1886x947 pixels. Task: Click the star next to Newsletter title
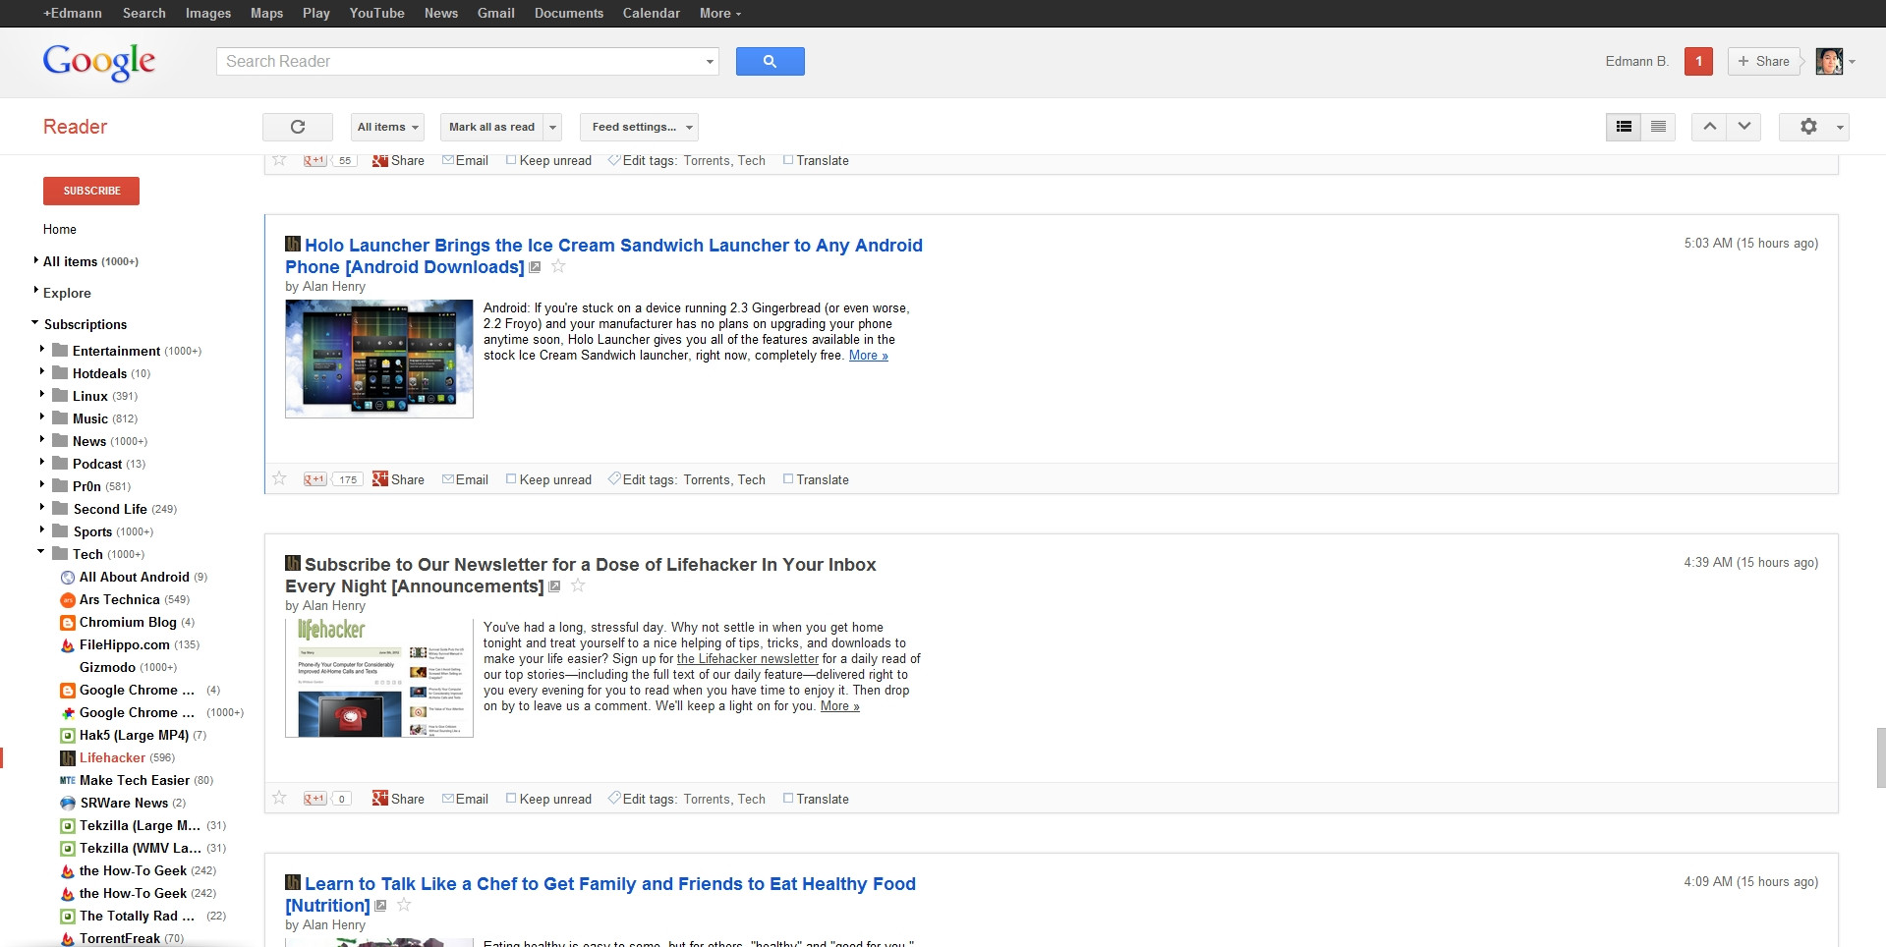point(578,585)
